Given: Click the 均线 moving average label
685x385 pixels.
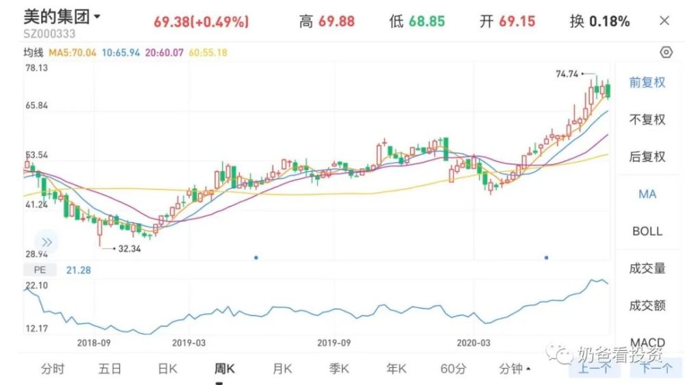Looking at the screenshot, I should click(x=33, y=53).
